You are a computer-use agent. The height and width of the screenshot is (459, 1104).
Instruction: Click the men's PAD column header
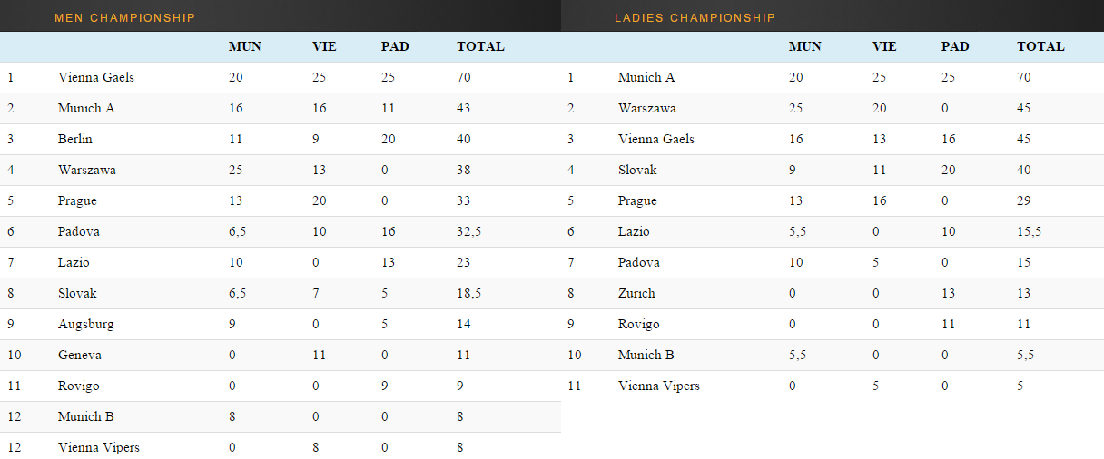pyautogui.click(x=395, y=46)
